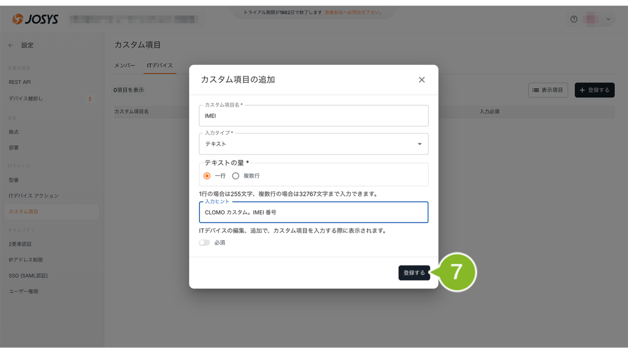Click the back arrow next to 設定

pyautogui.click(x=10, y=45)
